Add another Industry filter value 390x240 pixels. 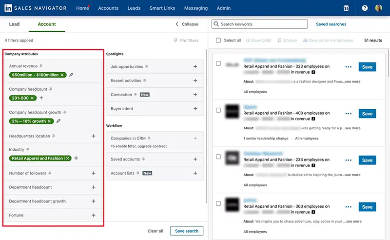click(x=76, y=158)
